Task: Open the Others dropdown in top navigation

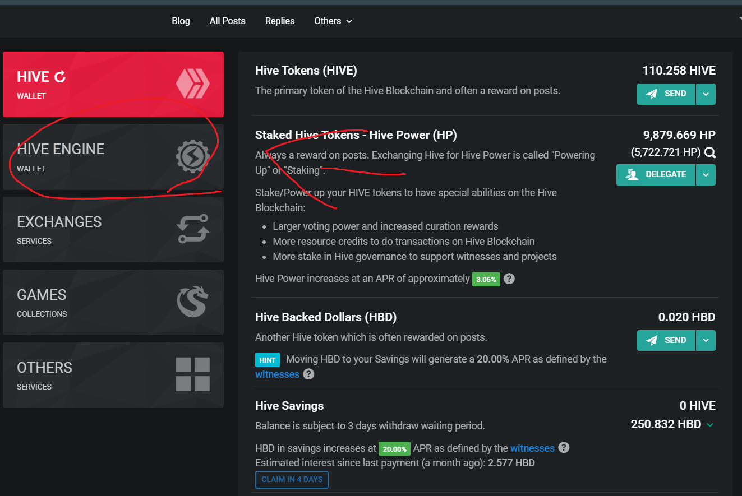Action: click(333, 21)
